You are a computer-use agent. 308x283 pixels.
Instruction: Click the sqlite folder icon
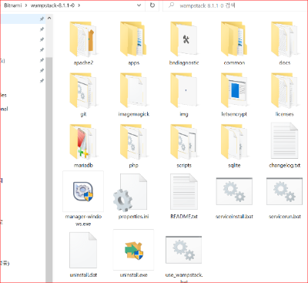coord(234,142)
